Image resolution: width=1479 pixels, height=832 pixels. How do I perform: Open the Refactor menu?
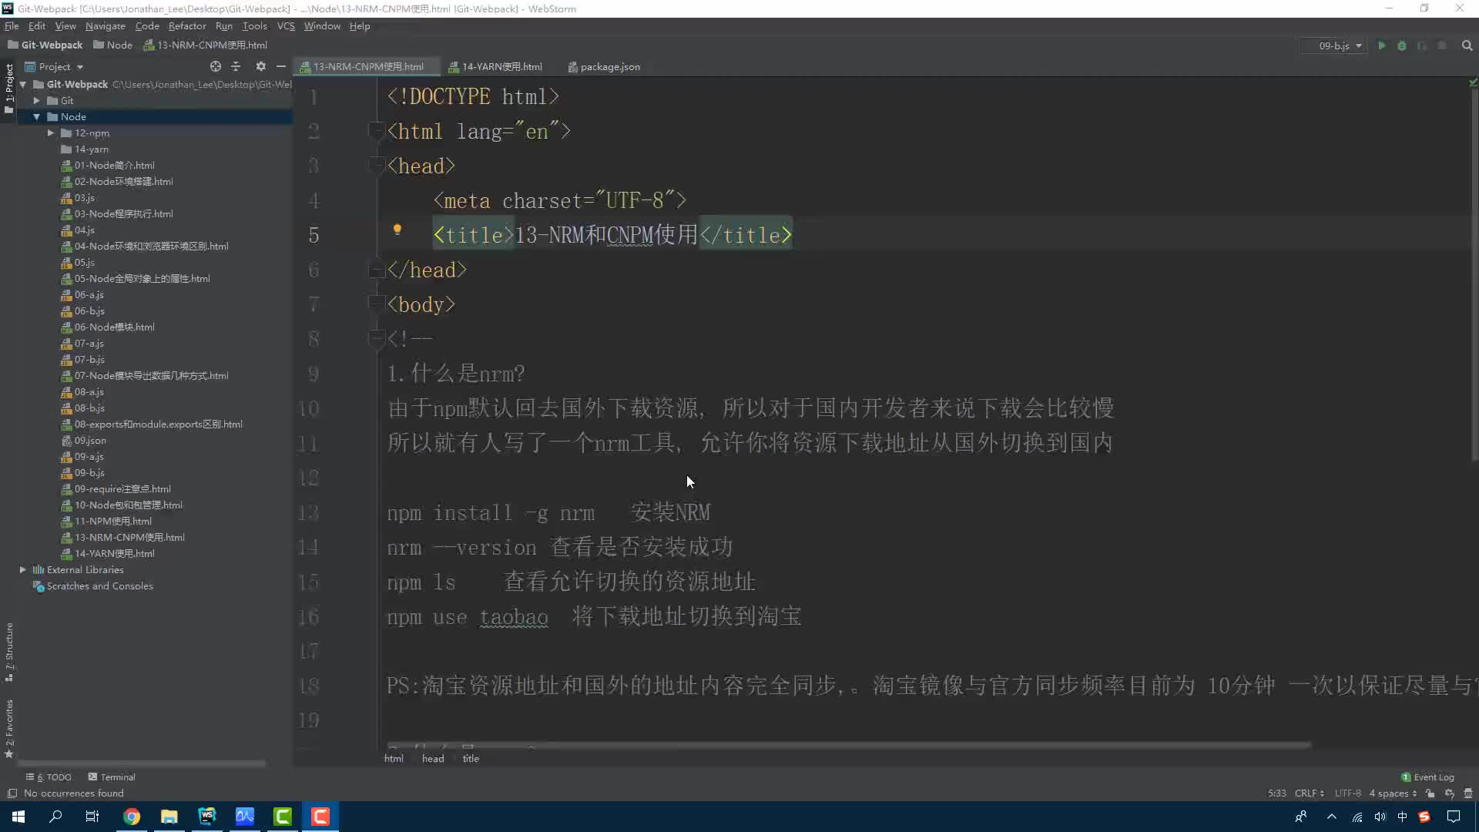point(187,25)
